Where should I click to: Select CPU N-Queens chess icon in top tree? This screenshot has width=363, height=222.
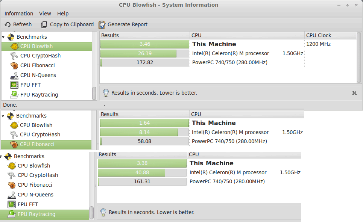(14, 76)
